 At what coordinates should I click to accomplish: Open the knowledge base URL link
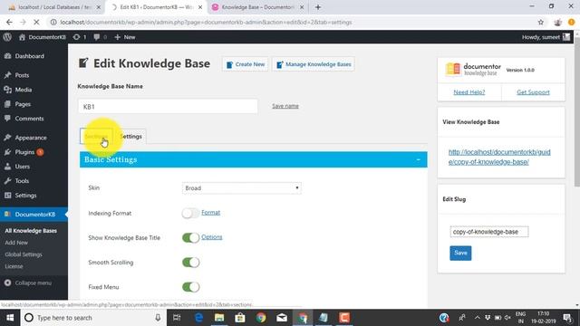pyautogui.click(x=499, y=157)
